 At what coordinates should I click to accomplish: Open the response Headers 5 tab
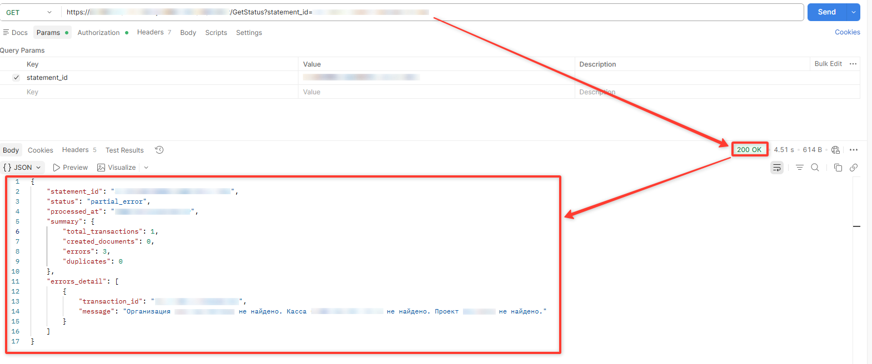tap(79, 150)
